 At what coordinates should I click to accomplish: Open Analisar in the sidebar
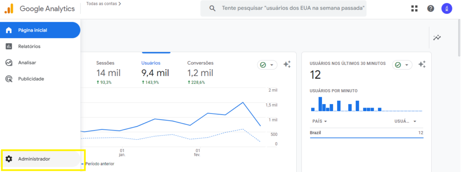click(40, 63)
